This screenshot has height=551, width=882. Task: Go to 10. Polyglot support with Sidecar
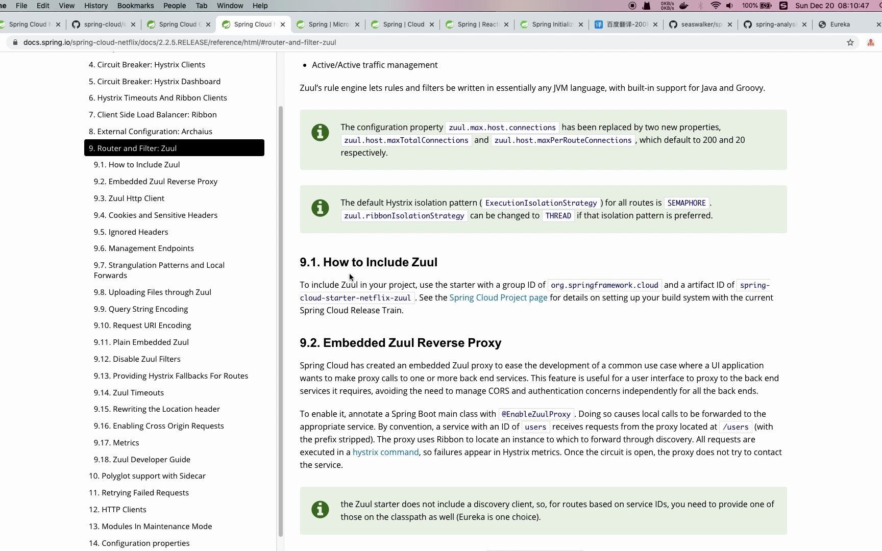point(147,476)
